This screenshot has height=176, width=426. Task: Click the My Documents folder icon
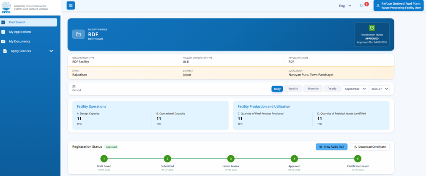point(3,41)
